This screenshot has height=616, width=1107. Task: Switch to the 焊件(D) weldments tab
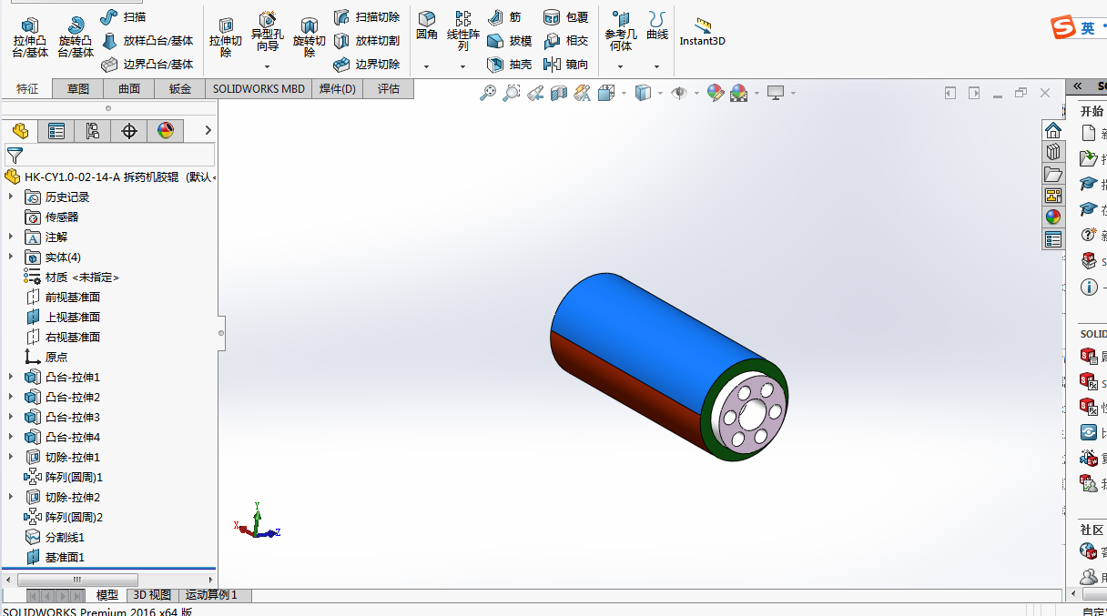tap(337, 88)
